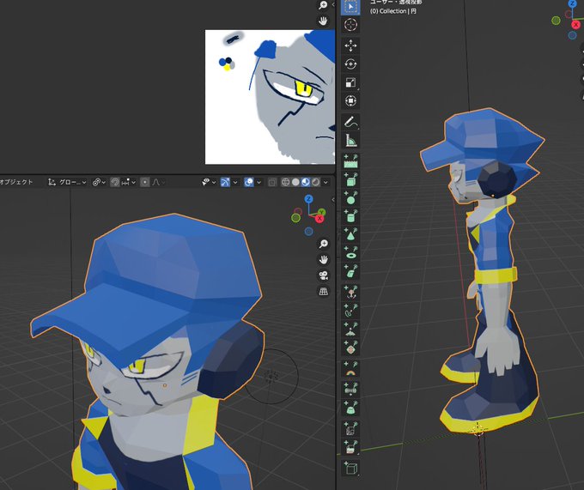This screenshot has height=490, width=584.
Task: Switch to rendered shading mode
Action: 315,182
